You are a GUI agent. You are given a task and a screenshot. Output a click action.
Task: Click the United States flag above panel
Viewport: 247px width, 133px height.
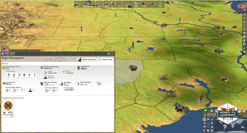6,50
